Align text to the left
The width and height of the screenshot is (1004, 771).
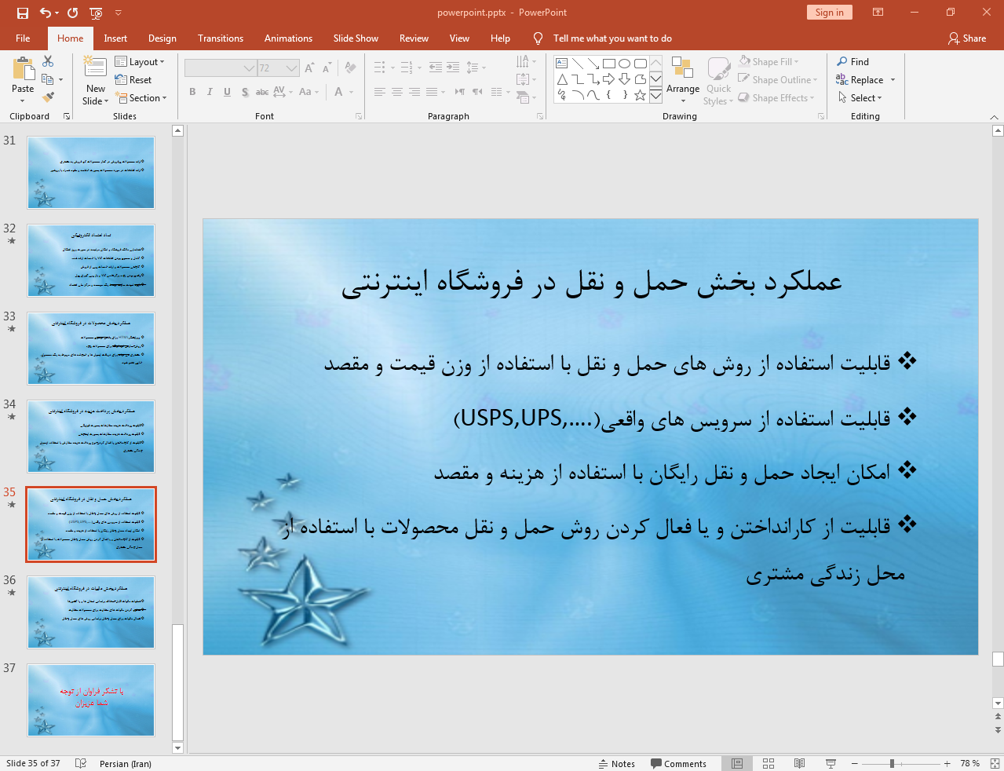380,92
